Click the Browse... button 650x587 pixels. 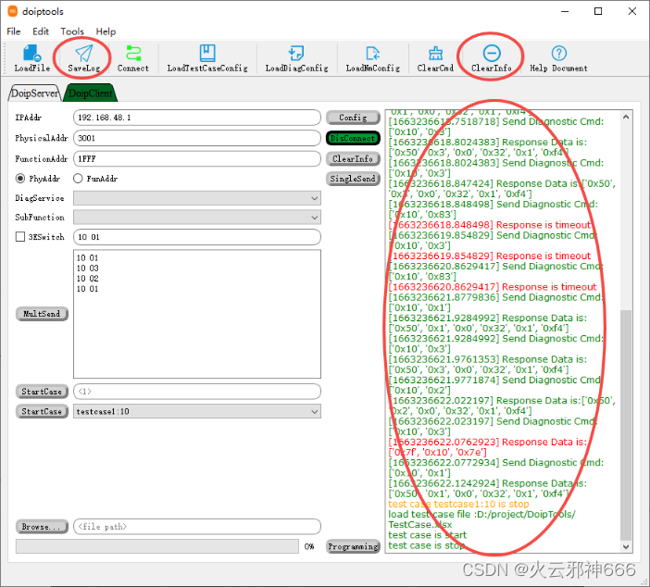(42, 527)
